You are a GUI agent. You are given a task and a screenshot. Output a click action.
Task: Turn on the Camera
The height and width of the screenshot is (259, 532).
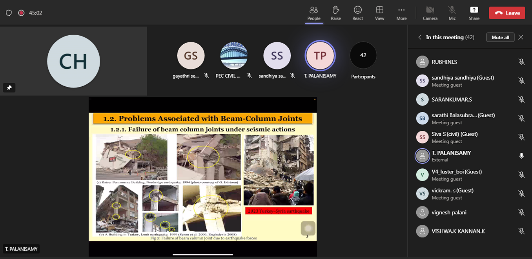click(x=430, y=13)
